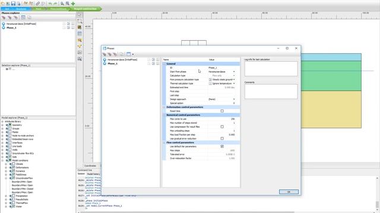Click the Redo icon in main toolbar
Image resolution: width=380 pixels, height=213 pixels.
(55, 4)
